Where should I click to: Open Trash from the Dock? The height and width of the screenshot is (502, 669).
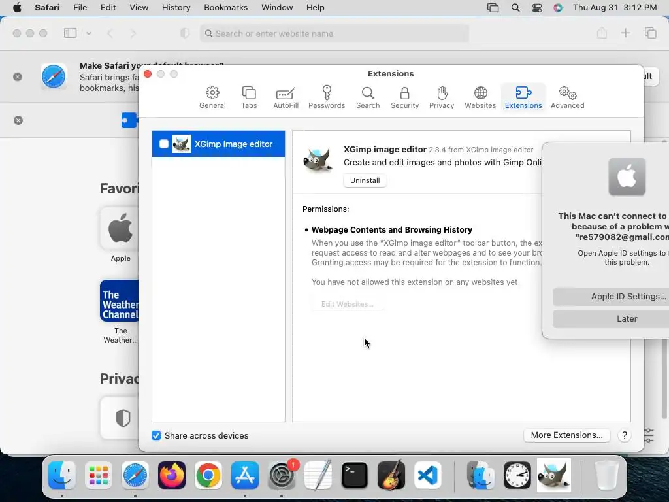point(606,475)
